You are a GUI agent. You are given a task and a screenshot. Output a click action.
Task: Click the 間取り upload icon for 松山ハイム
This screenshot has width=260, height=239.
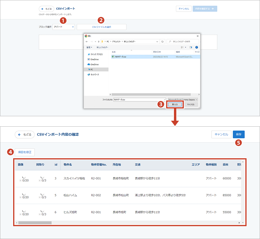point(42,194)
